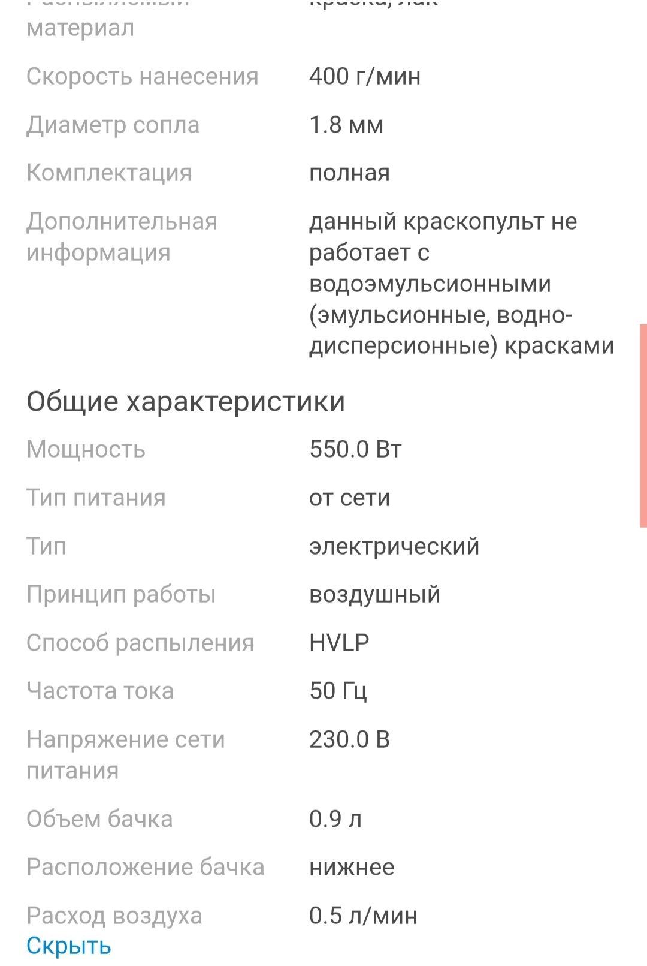Screen dimensions: 647x966
Task: Tap the 400 г/мин value
Action: pos(365,76)
